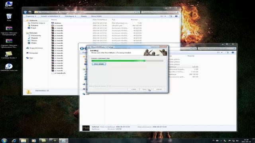
Task: Click the Back button in setup dialog
Action: (133, 89)
